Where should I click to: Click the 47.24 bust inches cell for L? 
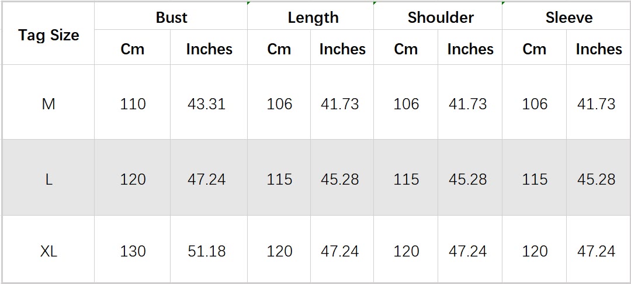click(x=206, y=179)
